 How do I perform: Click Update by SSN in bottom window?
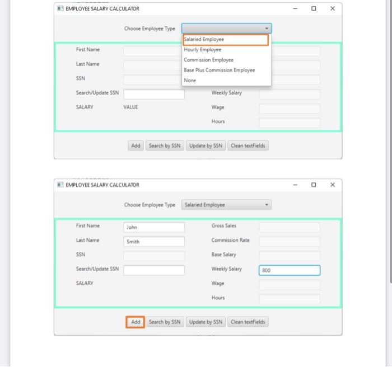coord(206,322)
